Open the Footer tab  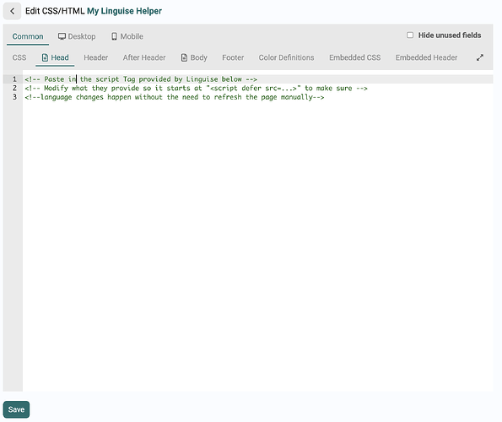(x=233, y=57)
